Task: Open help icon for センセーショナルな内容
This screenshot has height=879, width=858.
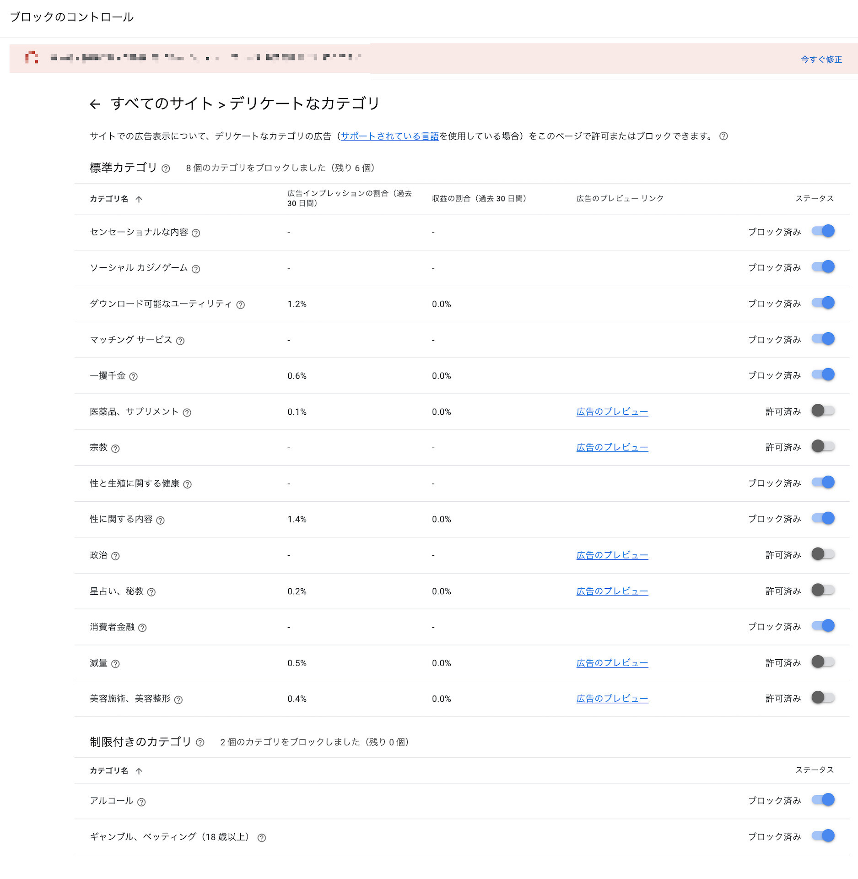Action: [196, 233]
